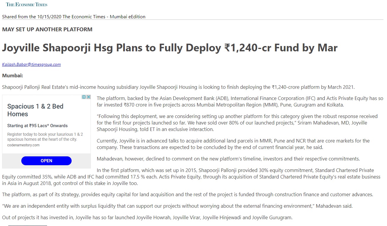Click the 'Register today to book' ad description
387x226 pixels.
coord(45,137)
